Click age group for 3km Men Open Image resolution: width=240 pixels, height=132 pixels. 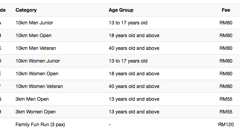[x=134, y=99]
